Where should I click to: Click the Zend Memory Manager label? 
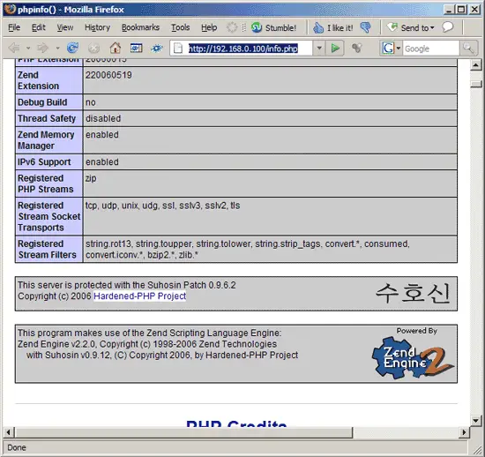[x=46, y=140]
